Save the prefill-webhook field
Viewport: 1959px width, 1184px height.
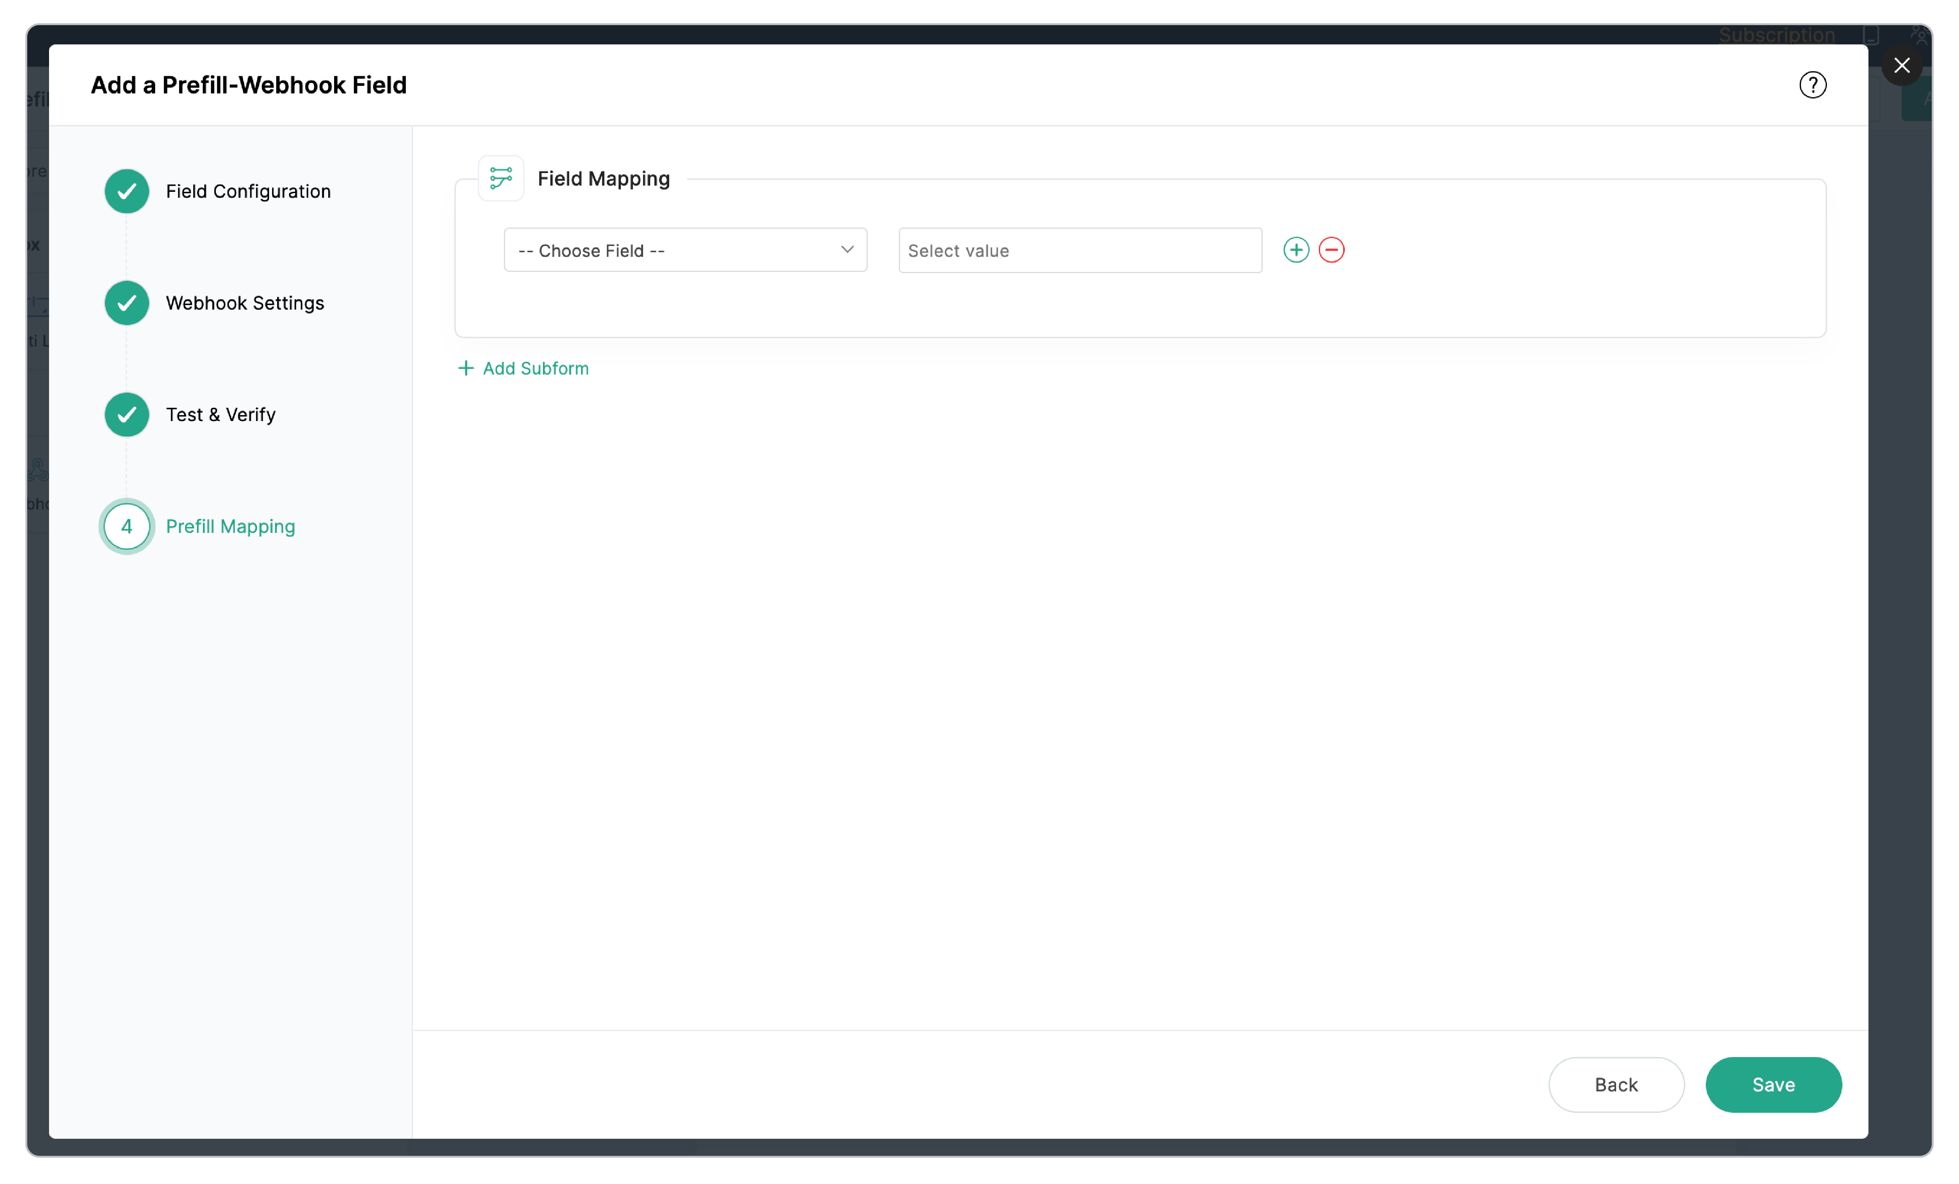click(1774, 1085)
